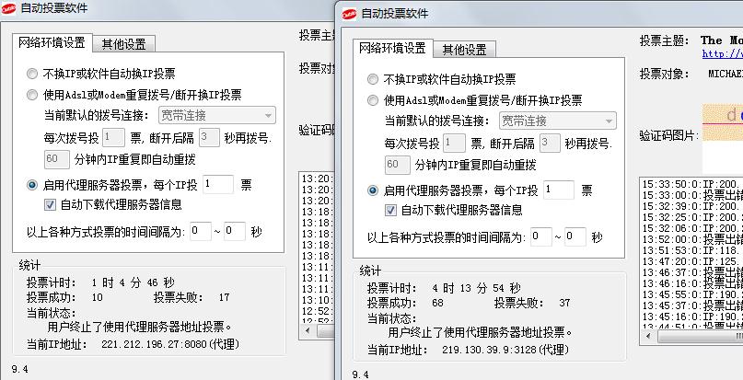Image resolution: width=743 pixels, height=380 pixels.
Task: Click the 每次拨号投 votes field in back window
Action: pos(114,137)
